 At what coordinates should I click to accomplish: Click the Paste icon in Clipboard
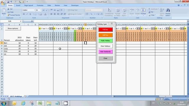click(4, 12)
